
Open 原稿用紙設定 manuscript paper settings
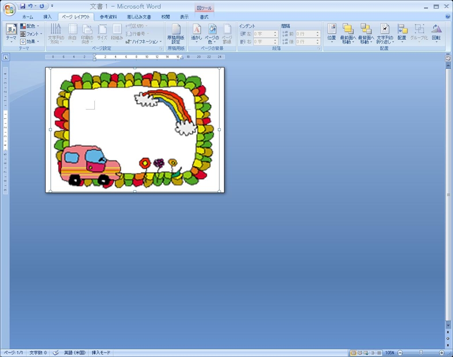176,33
